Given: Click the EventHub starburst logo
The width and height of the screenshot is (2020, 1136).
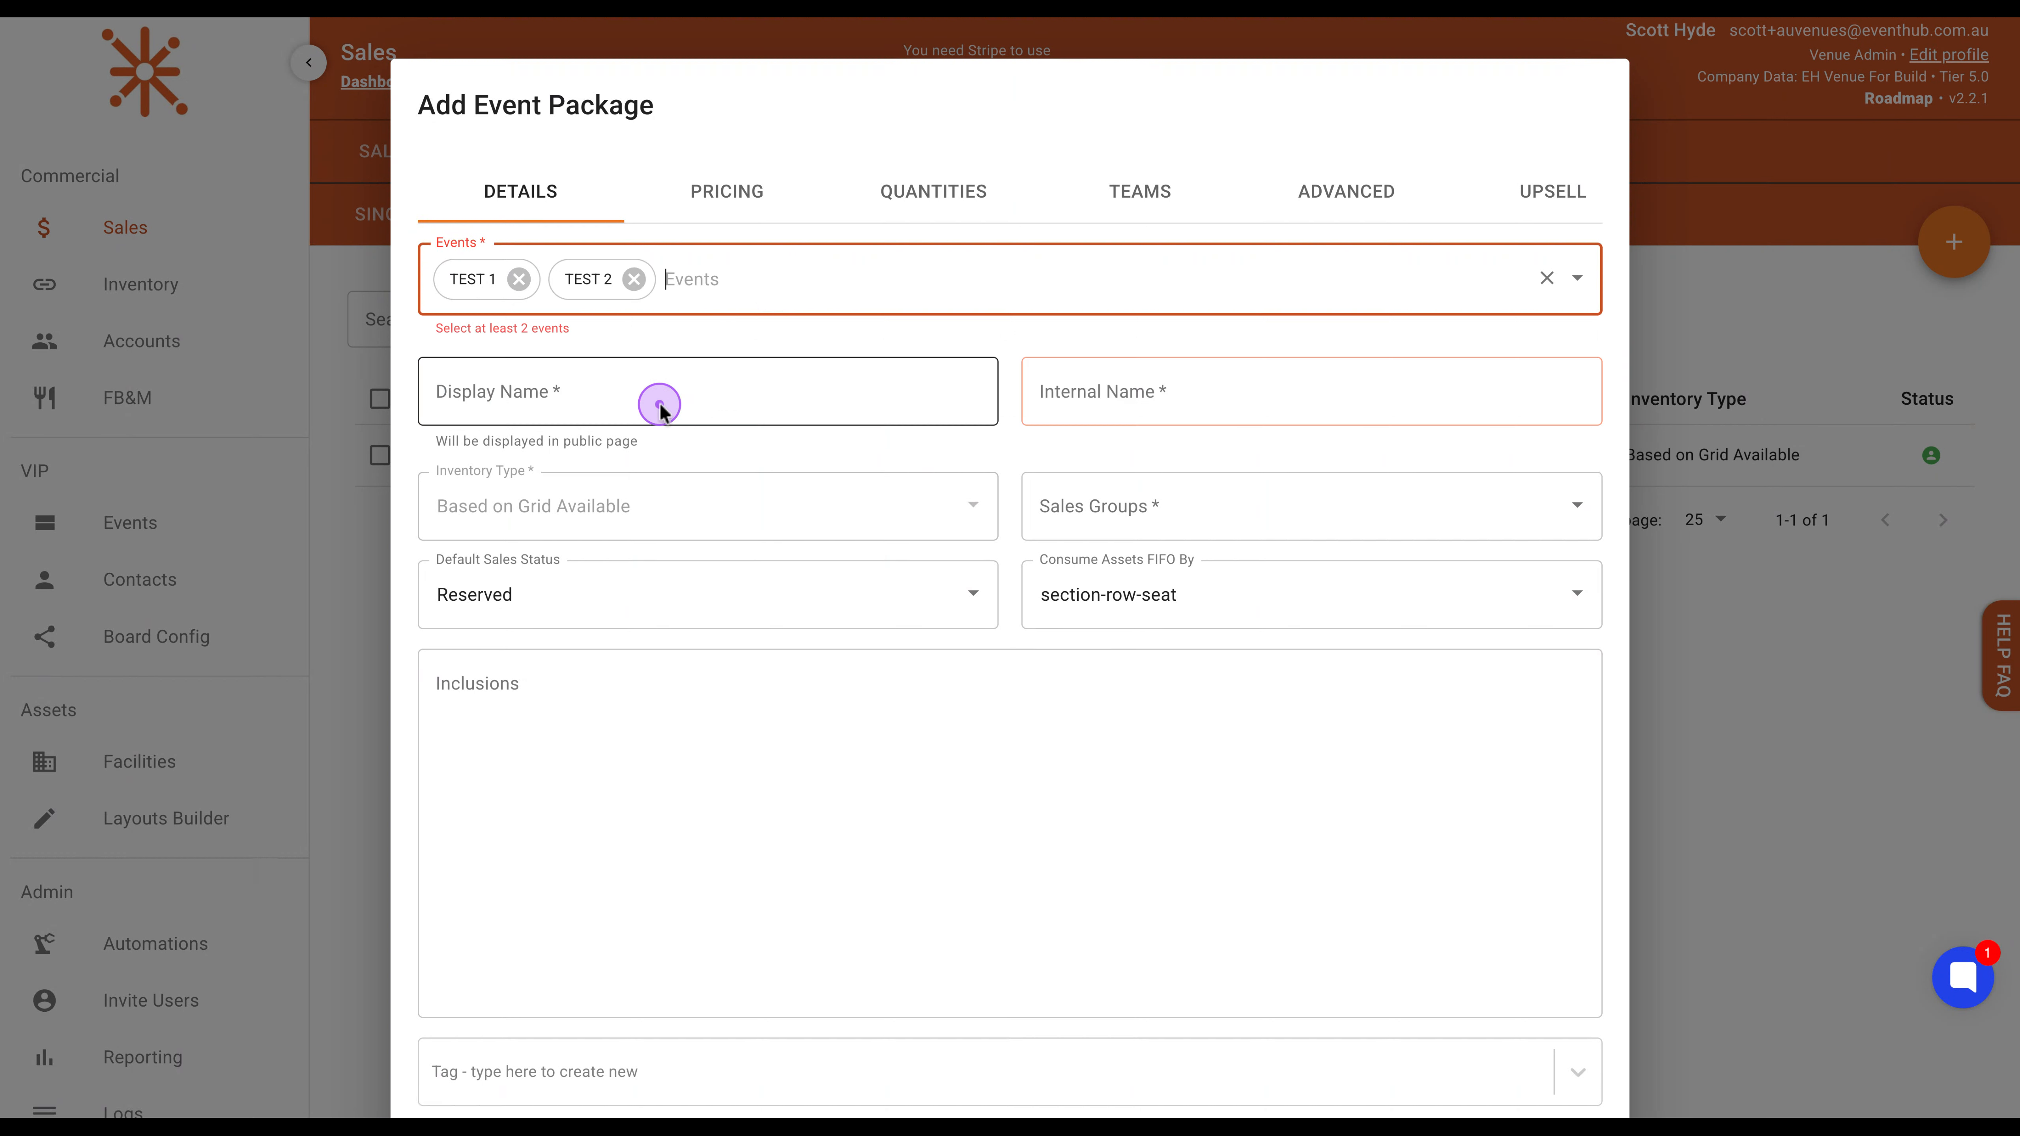Looking at the screenshot, I should click(145, 71).
